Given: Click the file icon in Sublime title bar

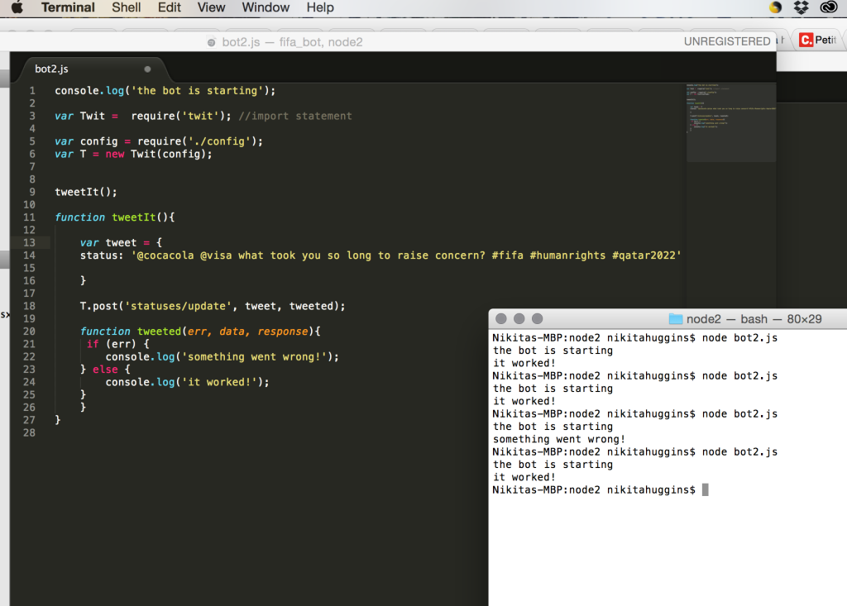Looking at the screenshot, I should (x=212, y=42).
